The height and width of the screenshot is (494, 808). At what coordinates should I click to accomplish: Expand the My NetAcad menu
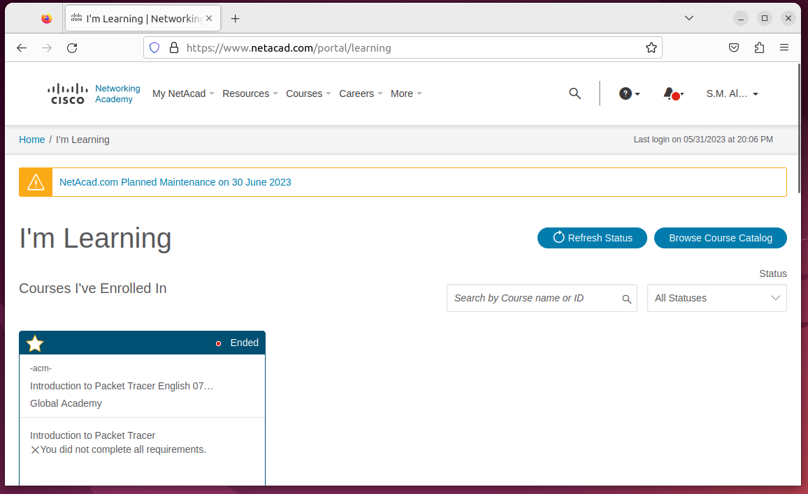tap(183, 93)
